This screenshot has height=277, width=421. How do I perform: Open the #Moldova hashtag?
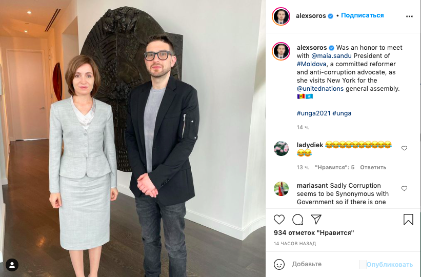coord(311,64)
